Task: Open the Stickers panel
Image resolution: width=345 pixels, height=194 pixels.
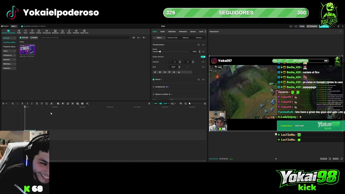Action: tap(32, 32)
